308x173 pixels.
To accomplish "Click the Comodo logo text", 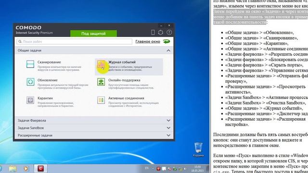I will (29, 28).
